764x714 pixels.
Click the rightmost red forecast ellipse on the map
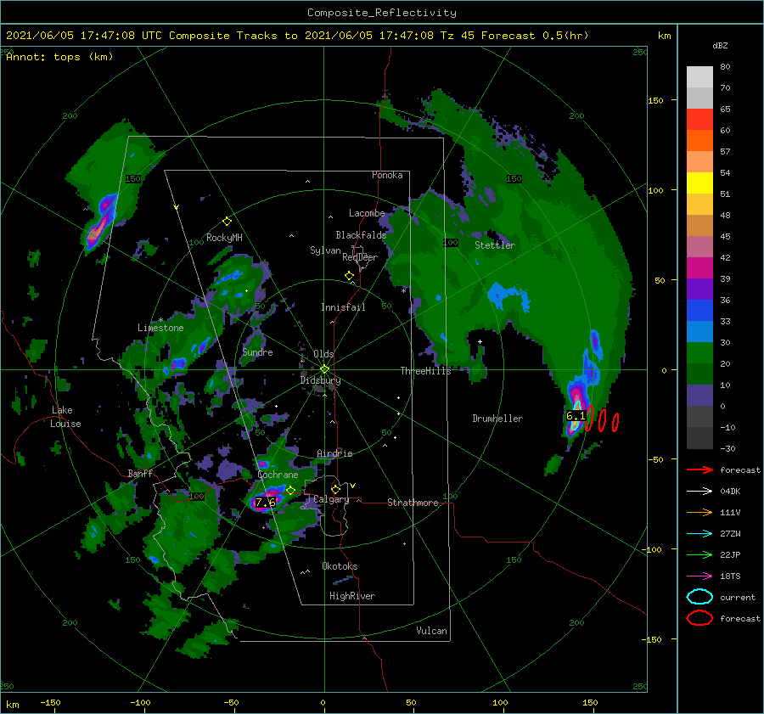point(615,422)
